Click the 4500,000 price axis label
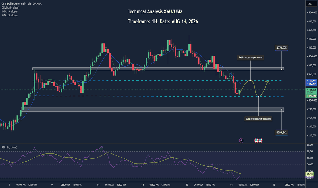Image resolution: width=318 pixels, height=188 pixels. (x=312, y=13)
